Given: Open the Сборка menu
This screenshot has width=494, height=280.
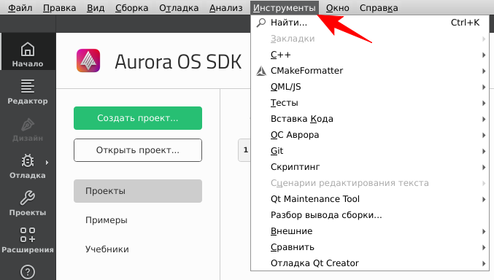Looking at the screenshot, I should (x=131, y=7).
